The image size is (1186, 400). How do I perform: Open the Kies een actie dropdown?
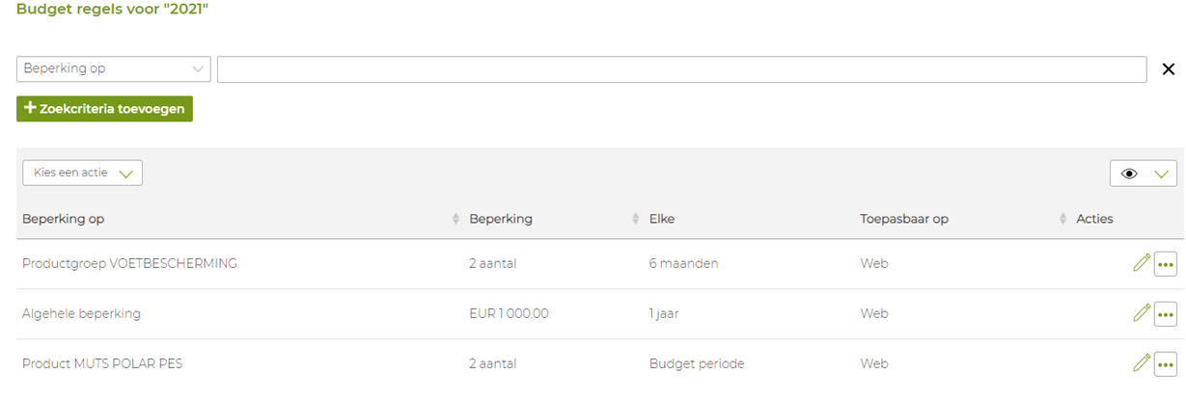[82, 173]
